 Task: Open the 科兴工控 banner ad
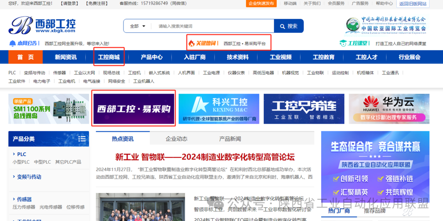pyautogui.click(x=219, y=109)
